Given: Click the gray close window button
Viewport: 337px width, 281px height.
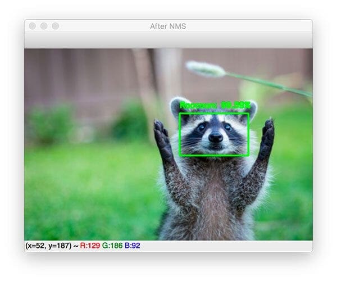Looking at the screenshot, I should click(x=33, y=26).
